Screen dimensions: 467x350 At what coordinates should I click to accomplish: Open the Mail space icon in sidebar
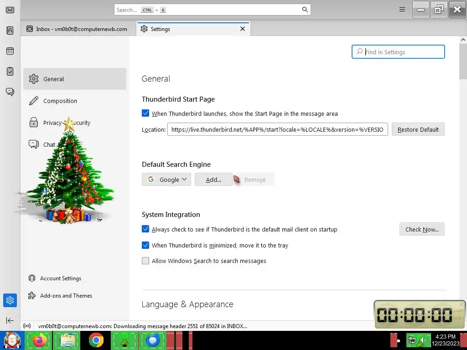click(10, 10)
